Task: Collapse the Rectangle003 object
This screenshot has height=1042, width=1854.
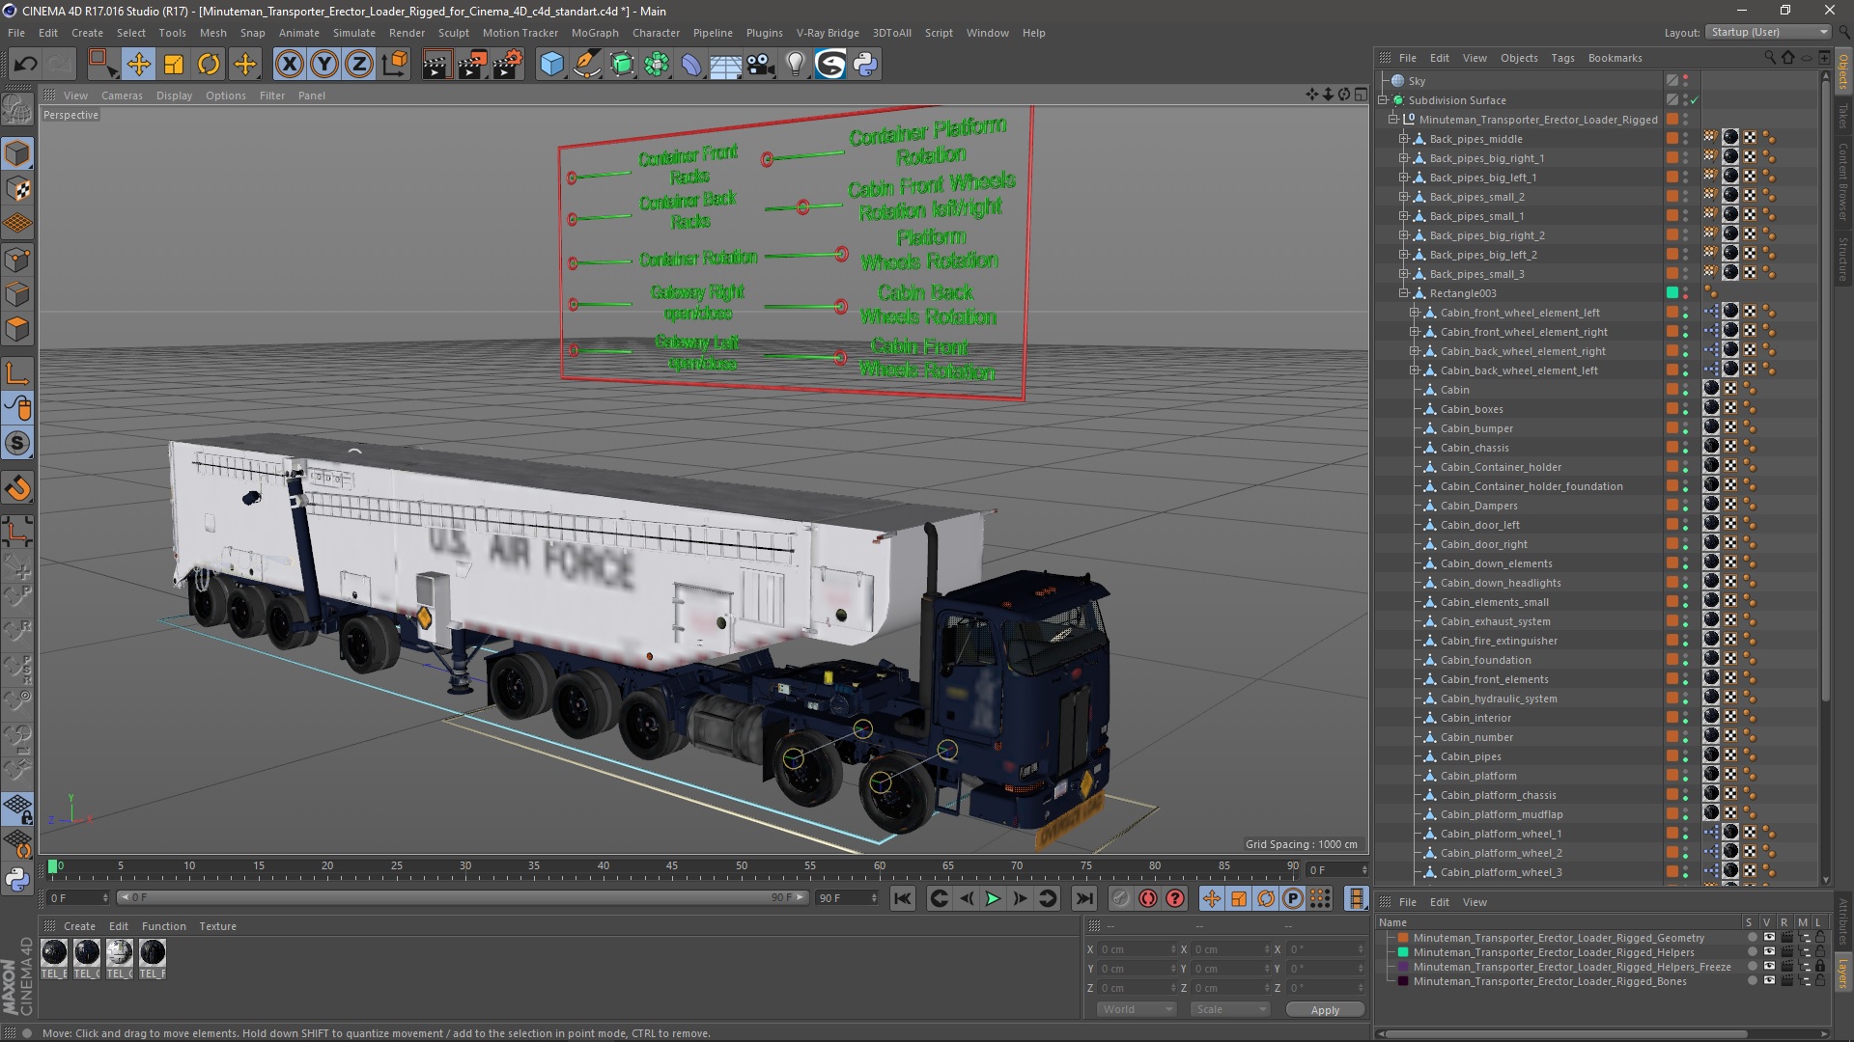Action: coord(1404,293)
